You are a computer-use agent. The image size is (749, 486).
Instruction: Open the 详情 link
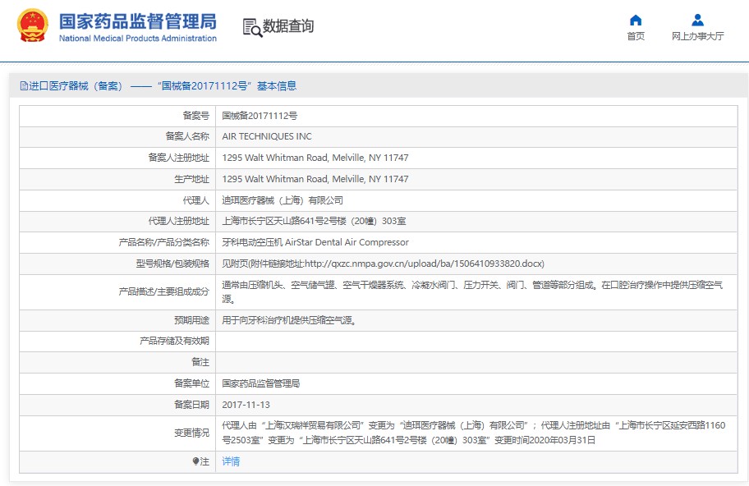(x=231, y=461)
